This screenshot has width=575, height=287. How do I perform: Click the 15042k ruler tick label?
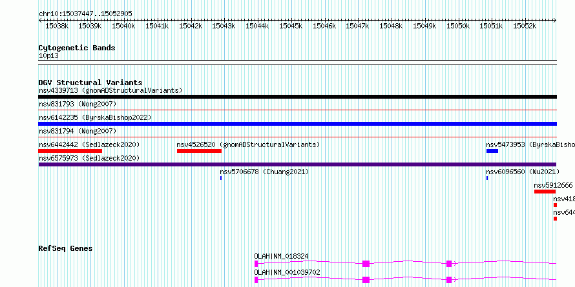pyautogui.click(x=191, y=26)
